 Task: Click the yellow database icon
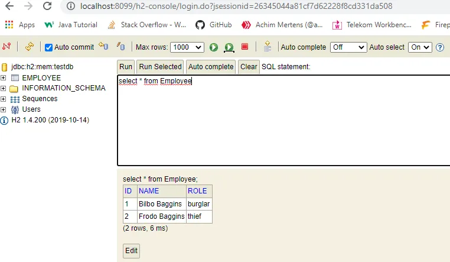[x=4, y=67]
